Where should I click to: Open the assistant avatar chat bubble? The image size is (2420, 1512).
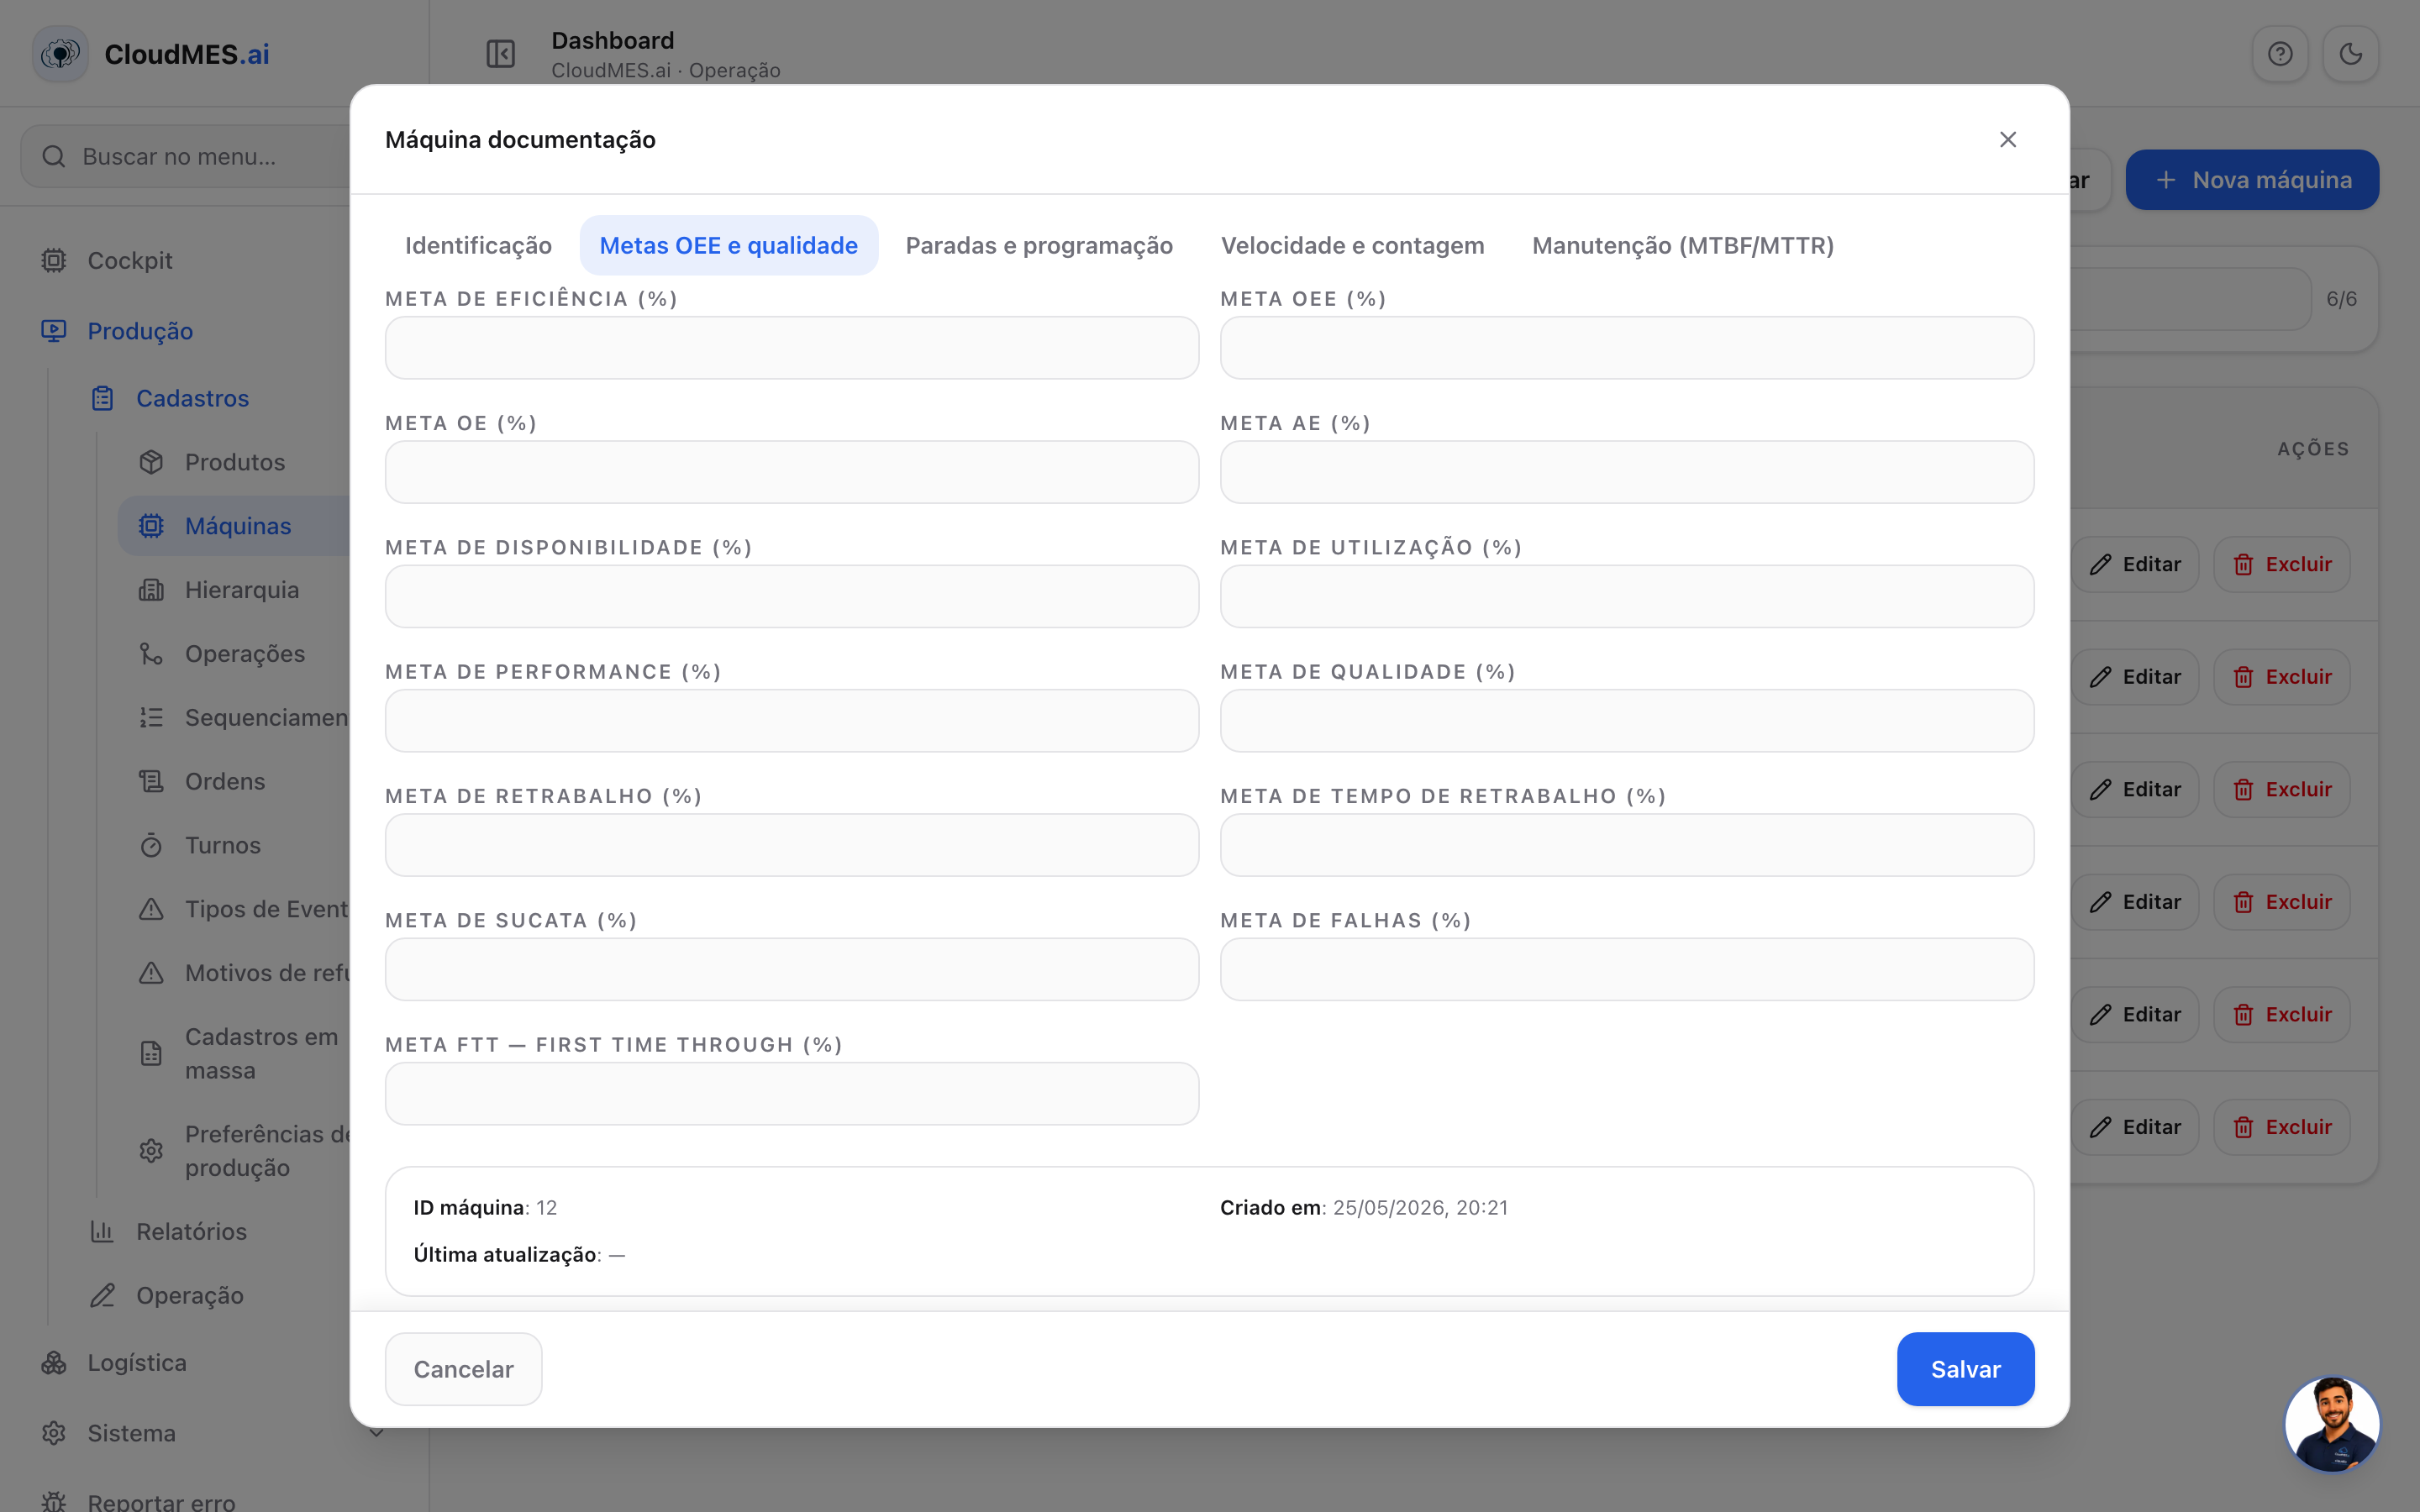coord(2332,1424)
